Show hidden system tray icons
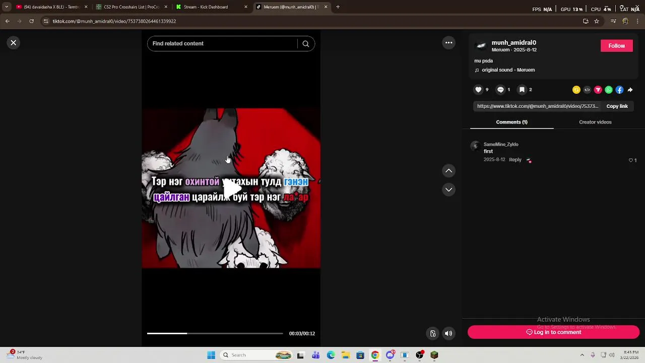Screen dimensions: 645x363 [582, 355]
